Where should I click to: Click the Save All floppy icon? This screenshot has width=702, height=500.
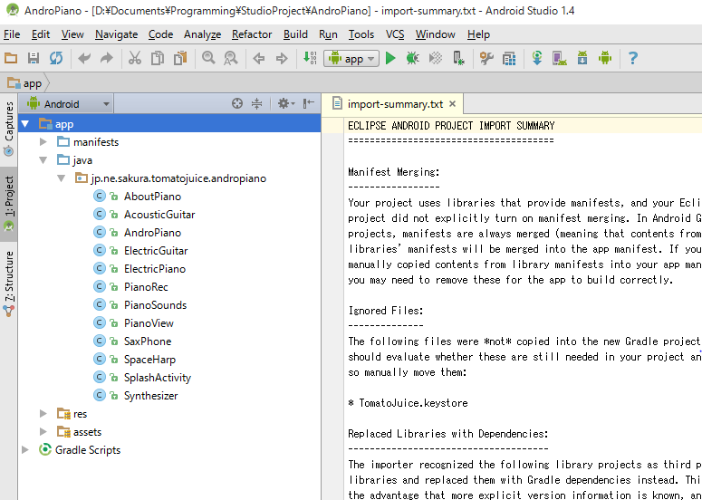point(34,59)
